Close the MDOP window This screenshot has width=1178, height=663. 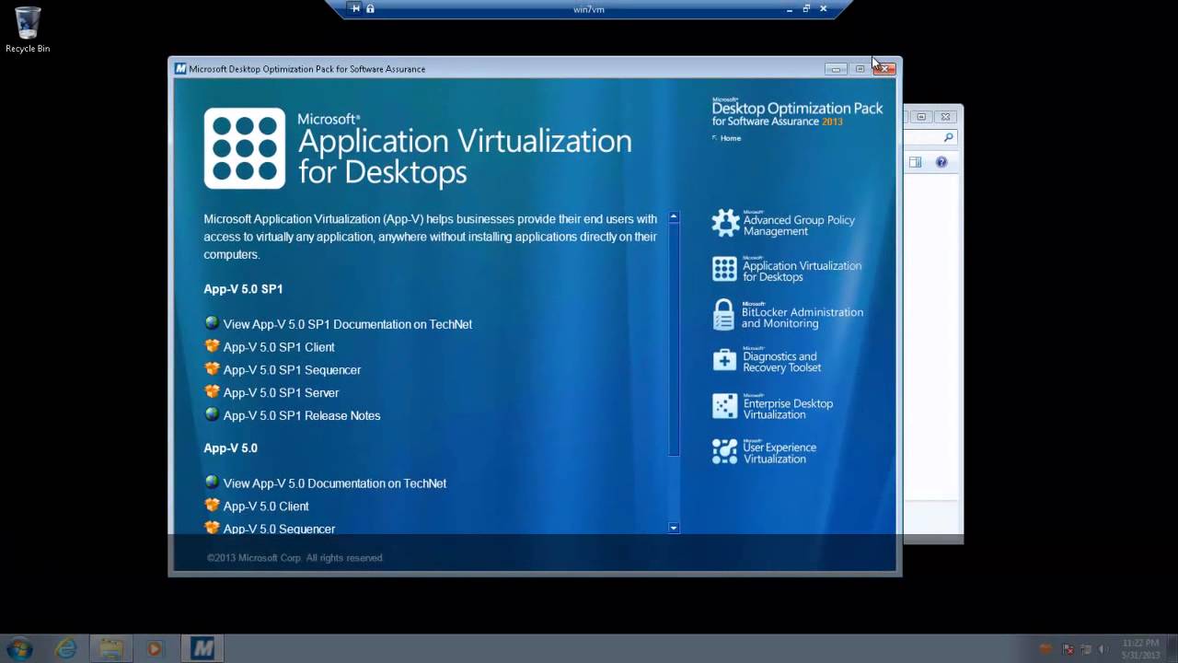pyautogui.click(x=883, y=68)
